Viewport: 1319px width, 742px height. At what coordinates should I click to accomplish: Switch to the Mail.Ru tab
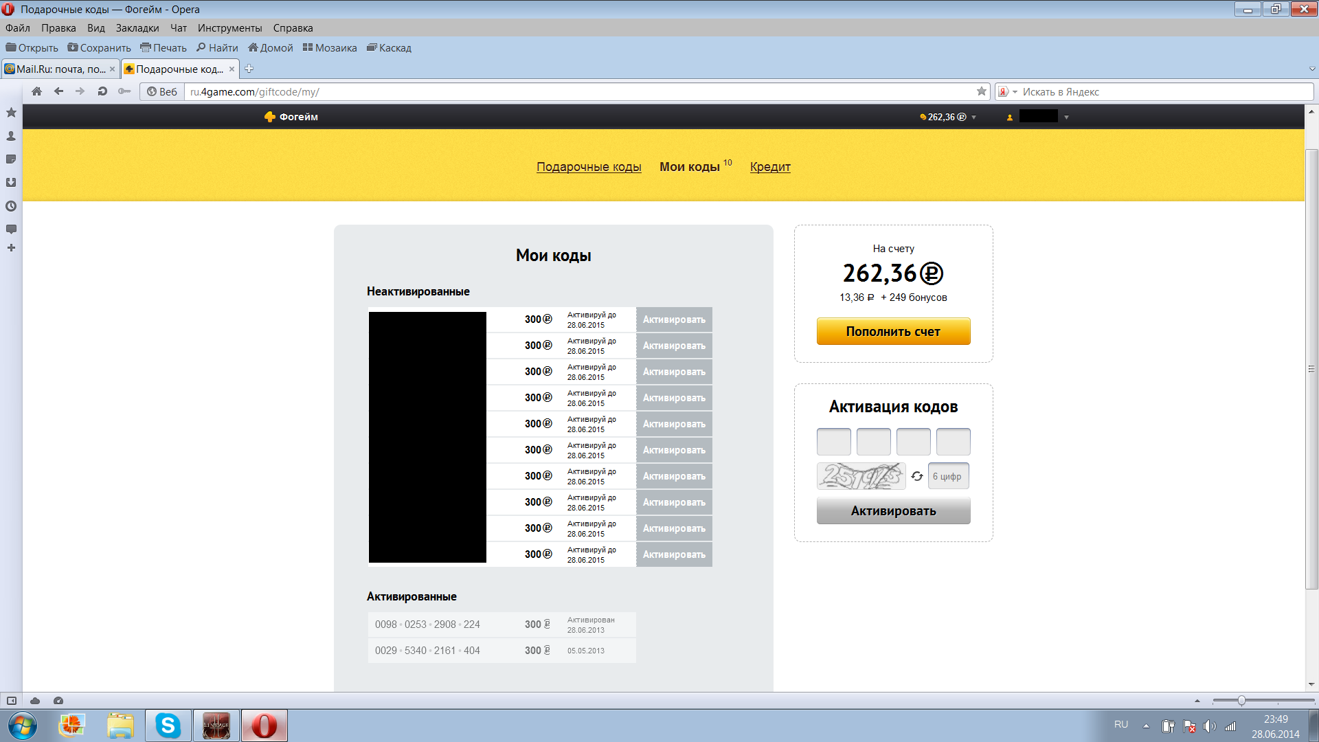click(60, 69)
